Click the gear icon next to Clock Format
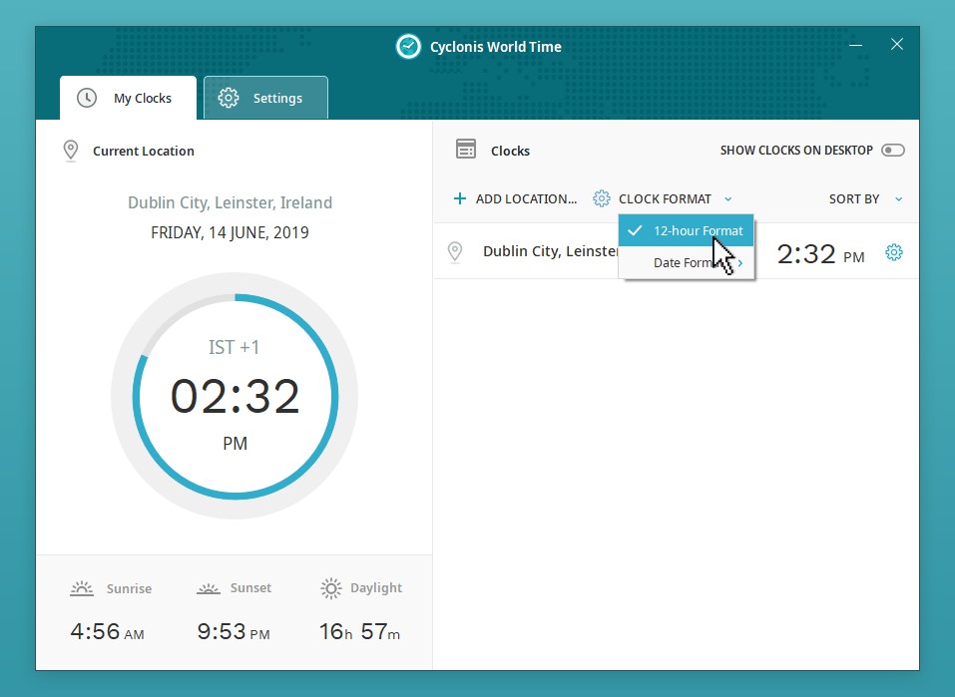This screenshot has height=697, width=955. pyautogui.click(x=602, y=198)
